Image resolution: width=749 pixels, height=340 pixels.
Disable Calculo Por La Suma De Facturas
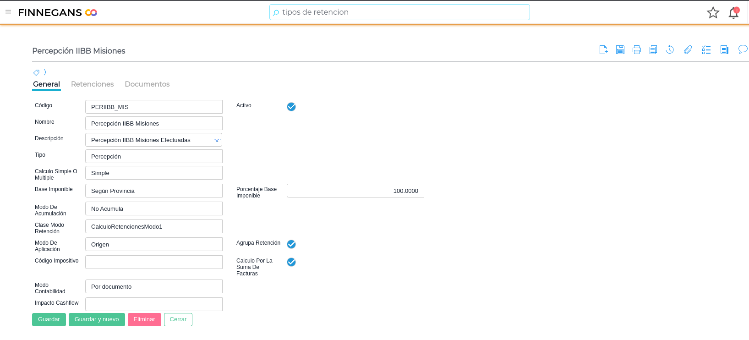[x=291, y=262]
